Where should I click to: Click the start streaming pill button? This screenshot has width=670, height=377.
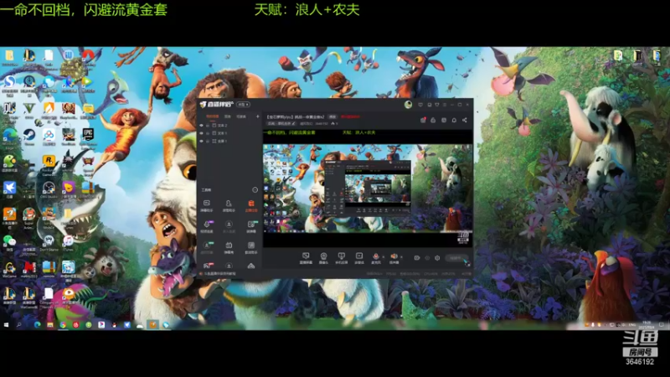coord(456,258)
